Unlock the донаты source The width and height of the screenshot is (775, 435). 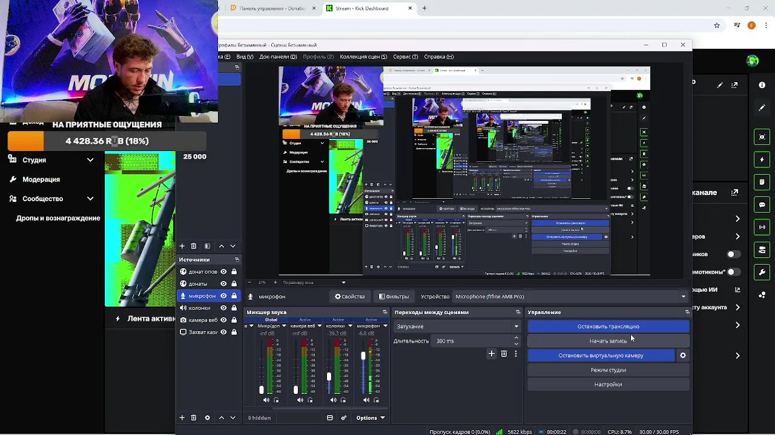234,284
